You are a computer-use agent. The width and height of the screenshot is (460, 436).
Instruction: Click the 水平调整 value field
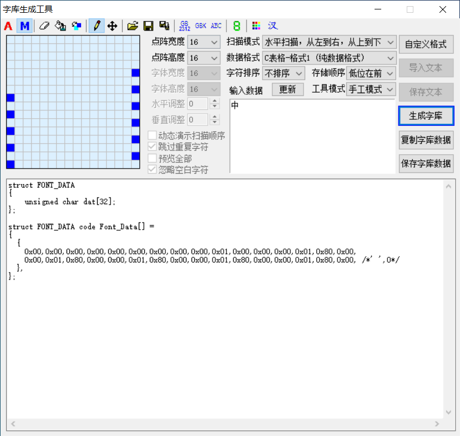click(198, 104)
